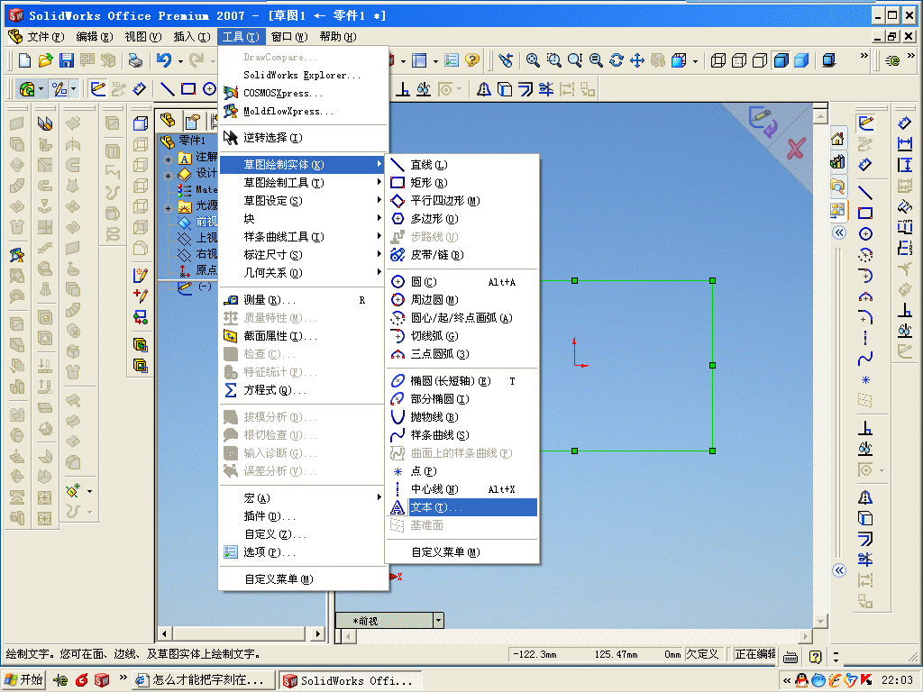Expand 宏 (Macro) submenu
923x692 pixels.
click(x=303, y=497)
